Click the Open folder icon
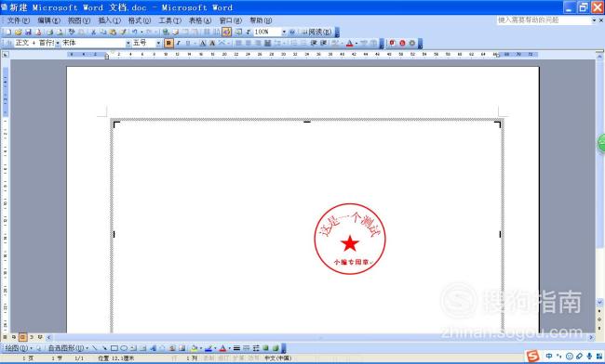605x364 pixels. [18, 32]
